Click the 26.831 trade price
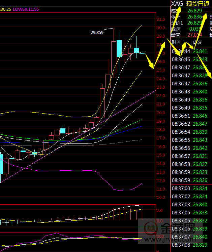The width and height of the screenshot is (212, 252). point(200,156)
